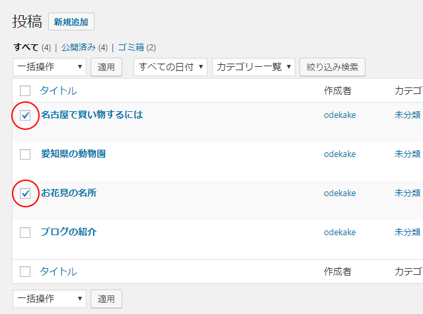Click author odekake on the ブログの紹介 row

coord(340,233)
